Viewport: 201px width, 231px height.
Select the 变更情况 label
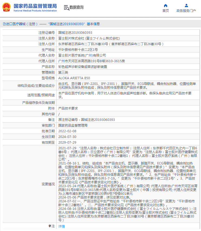[48, 184]
